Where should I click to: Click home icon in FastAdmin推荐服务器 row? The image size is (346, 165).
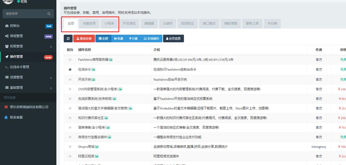[70, 60]
